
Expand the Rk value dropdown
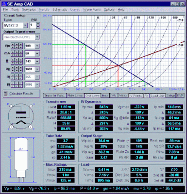pos(37,69)
